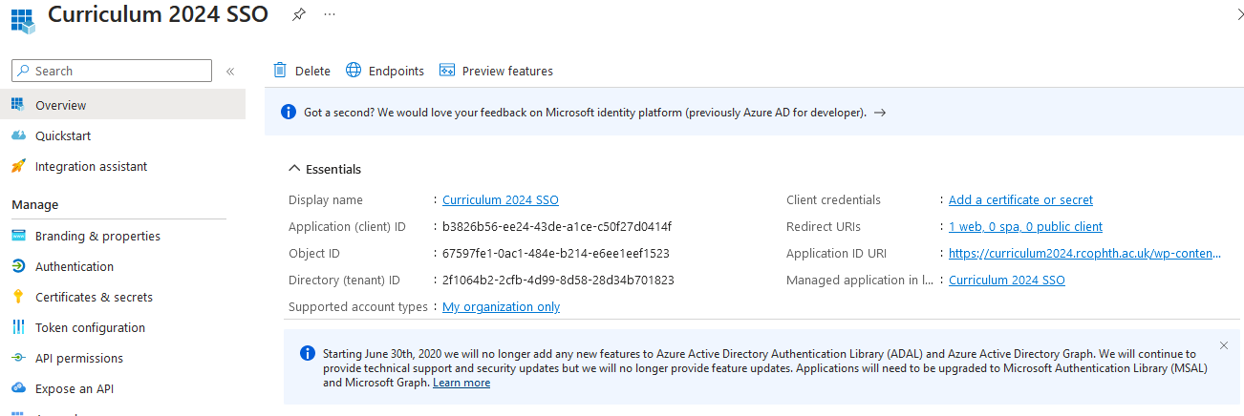The width and height of the screenshot is (1244, 416).
Task: Click the app registration icon beside the title
Action: [x=23, y=20]
